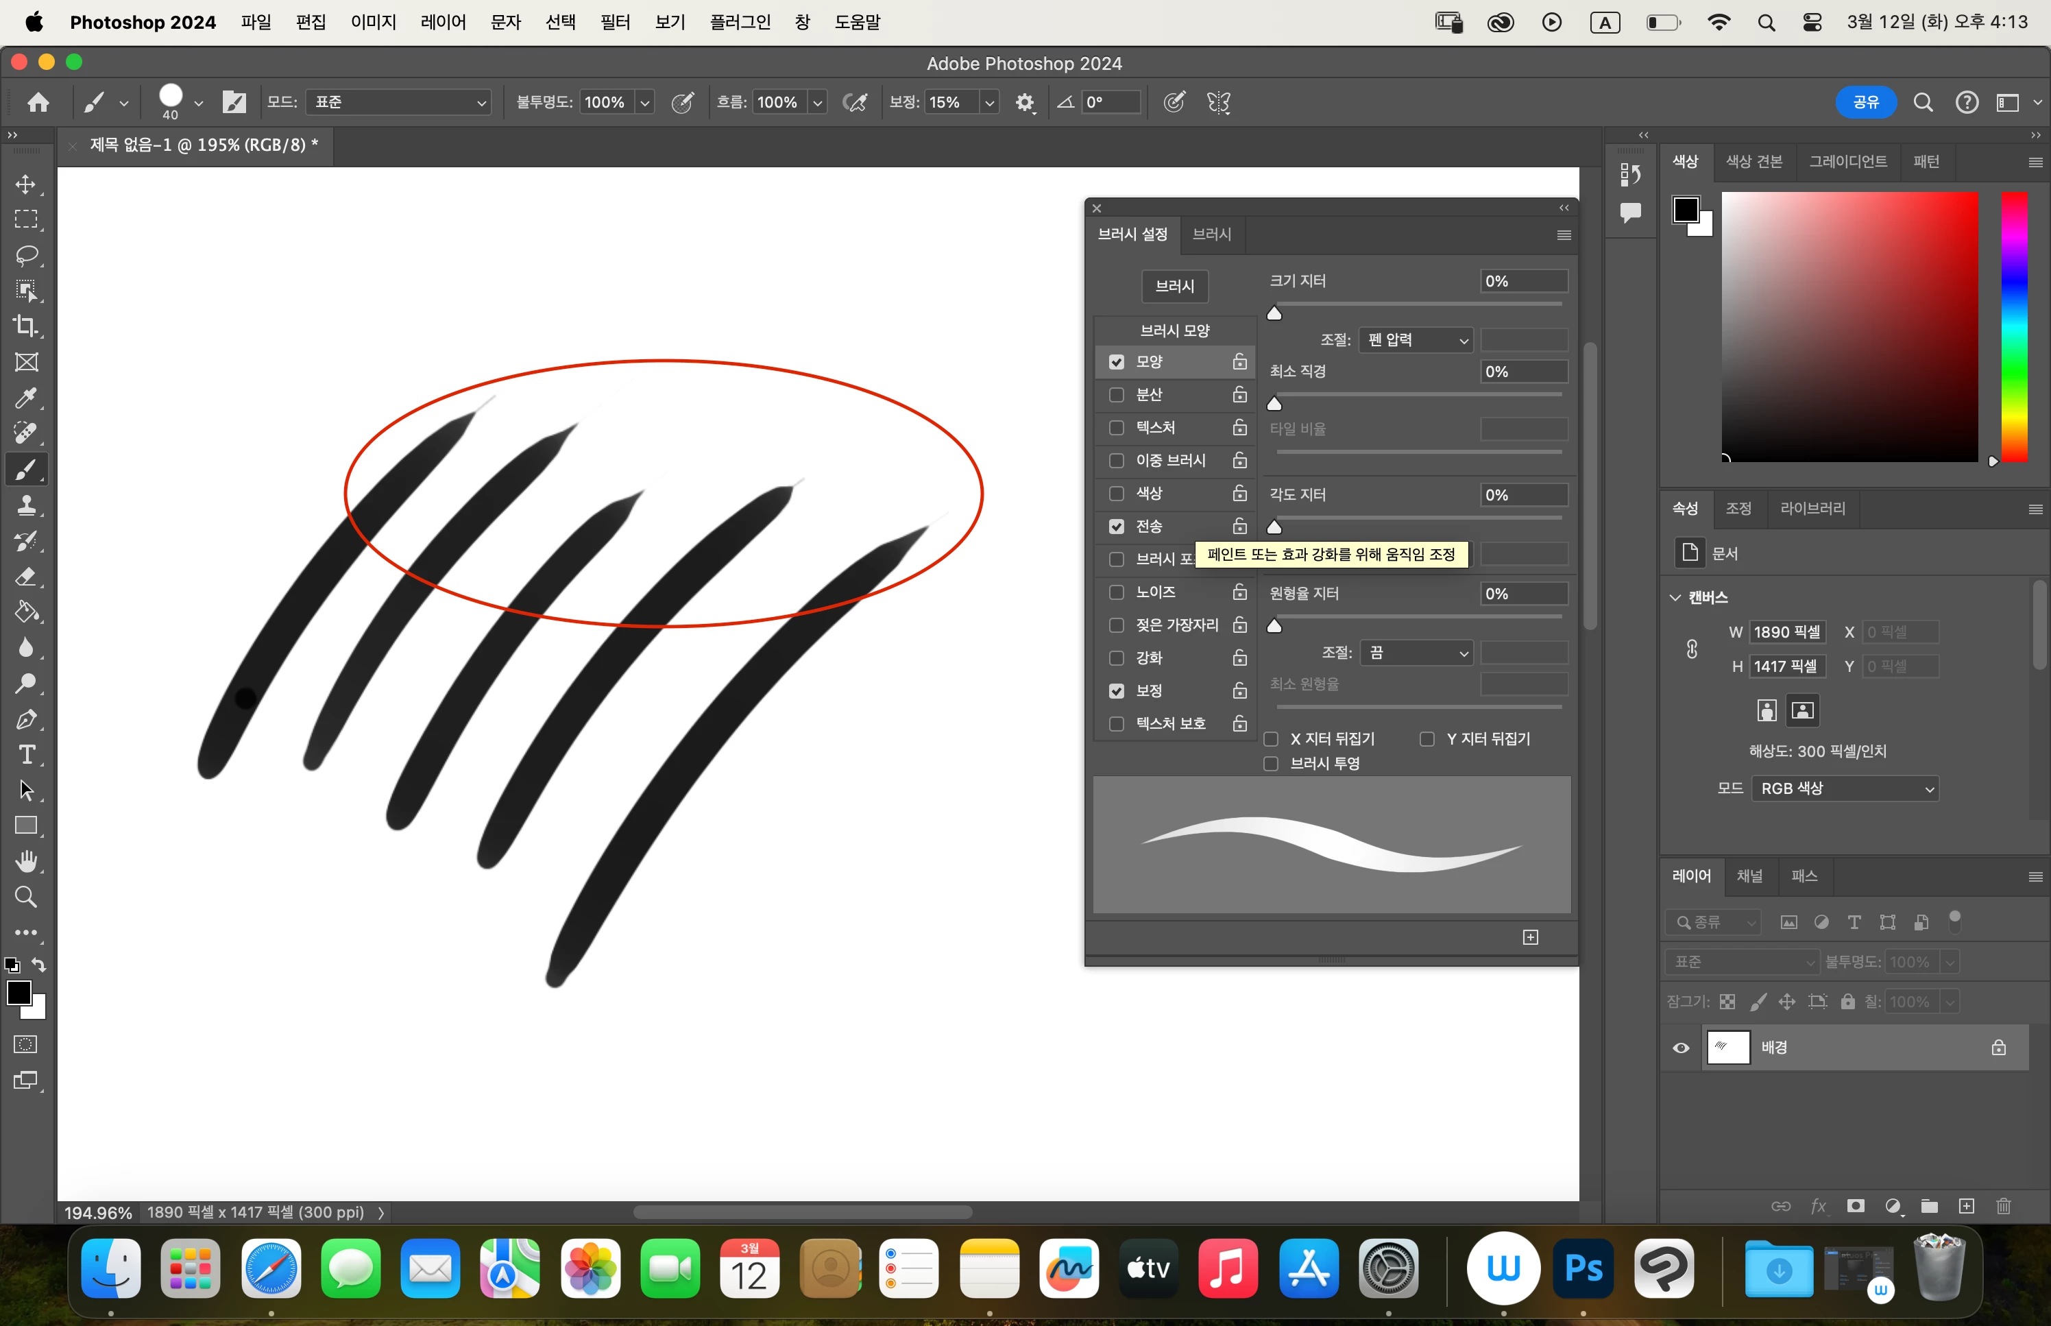Select the Clone Stamp tool
Image resolution: width=2051 pixels, height=1326 pixels.
[x=26, y=505]
